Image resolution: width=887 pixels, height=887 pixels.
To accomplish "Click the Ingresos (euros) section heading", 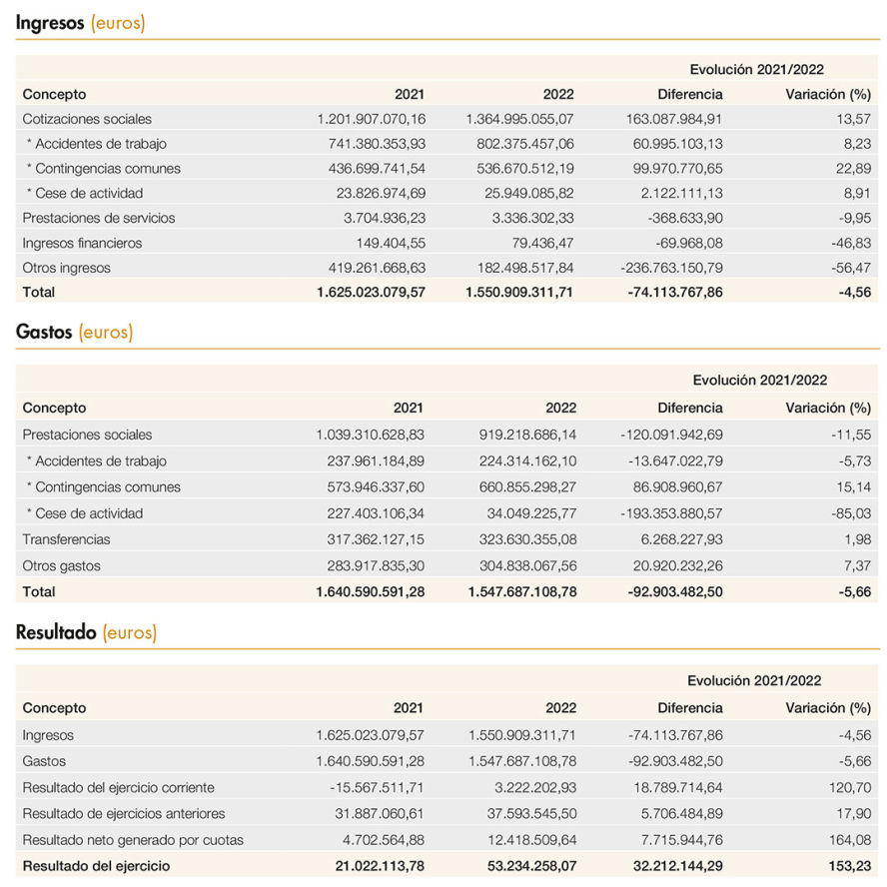I will tap(80, 23).
